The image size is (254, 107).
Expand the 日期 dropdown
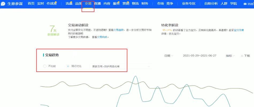point(169,56)
